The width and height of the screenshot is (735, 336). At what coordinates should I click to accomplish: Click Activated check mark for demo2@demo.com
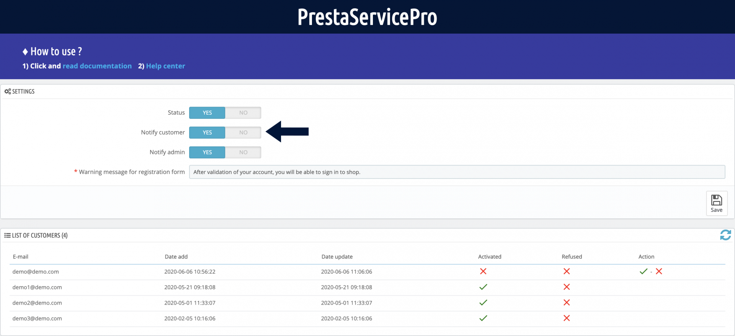(x=483, y=303)
